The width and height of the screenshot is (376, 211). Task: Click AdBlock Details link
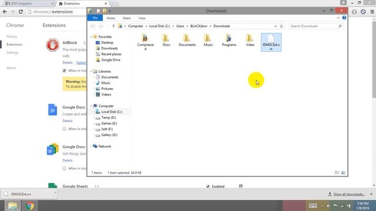(x=68, y=63)
